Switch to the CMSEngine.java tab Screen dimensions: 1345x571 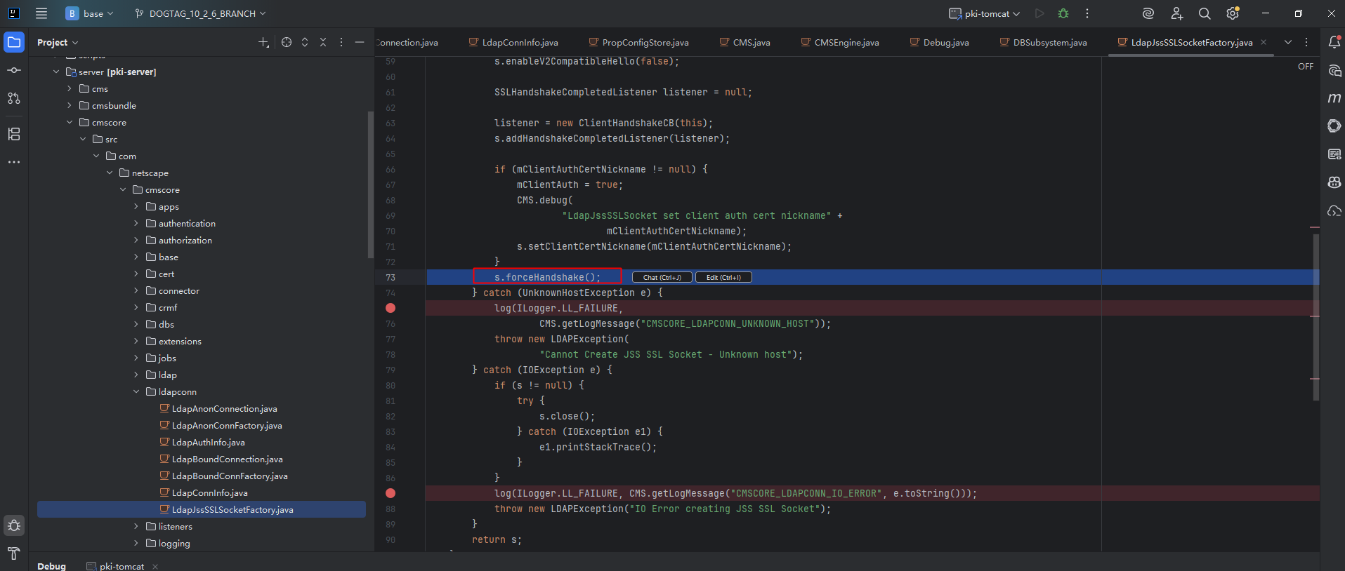point(846,42)
